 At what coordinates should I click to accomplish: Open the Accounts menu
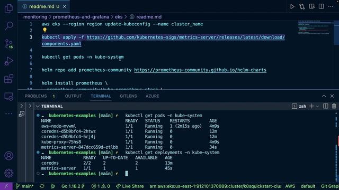pos(8,156)
